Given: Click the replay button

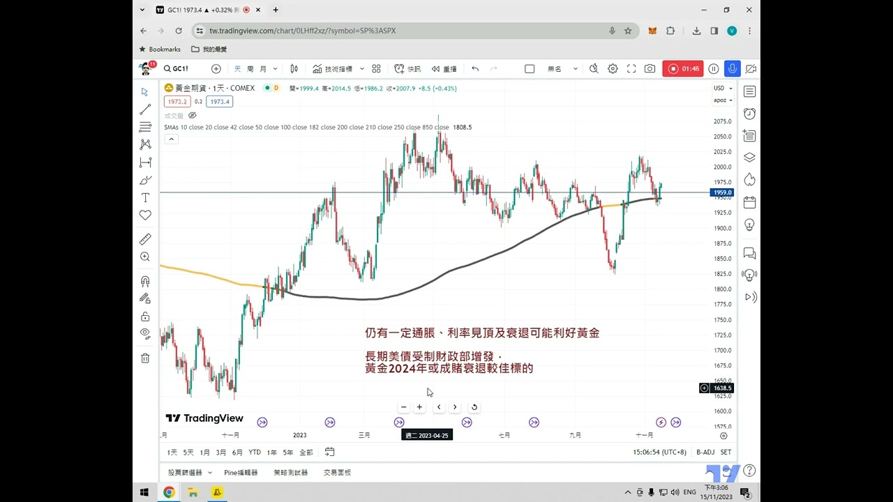Looking at the screenshot, I should 444,69.
